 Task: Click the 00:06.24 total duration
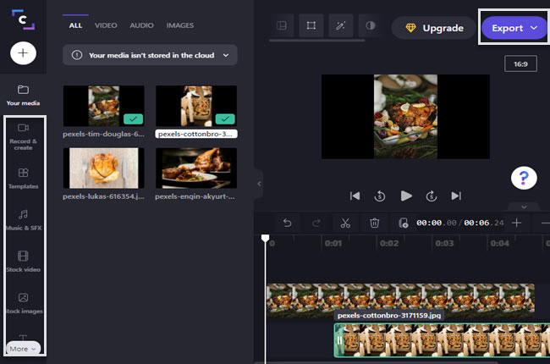coord(484,223)
